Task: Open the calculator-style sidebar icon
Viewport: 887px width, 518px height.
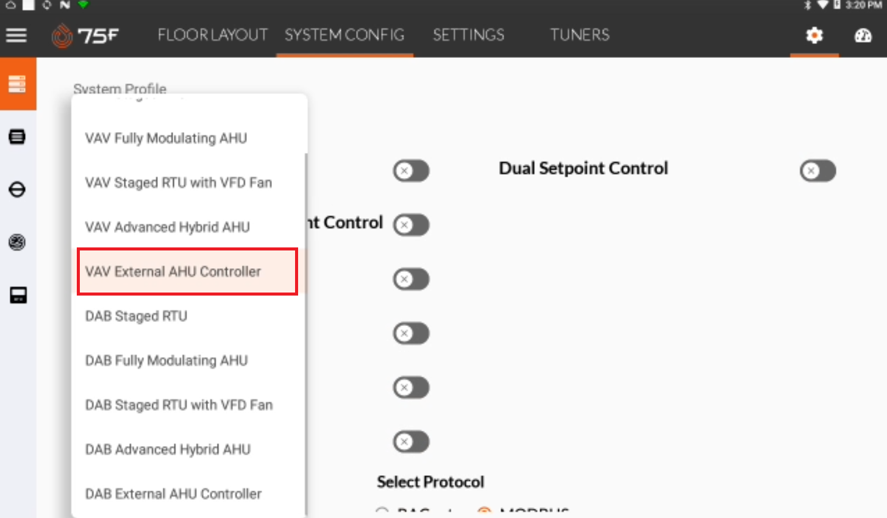Action: pos(18,295)
